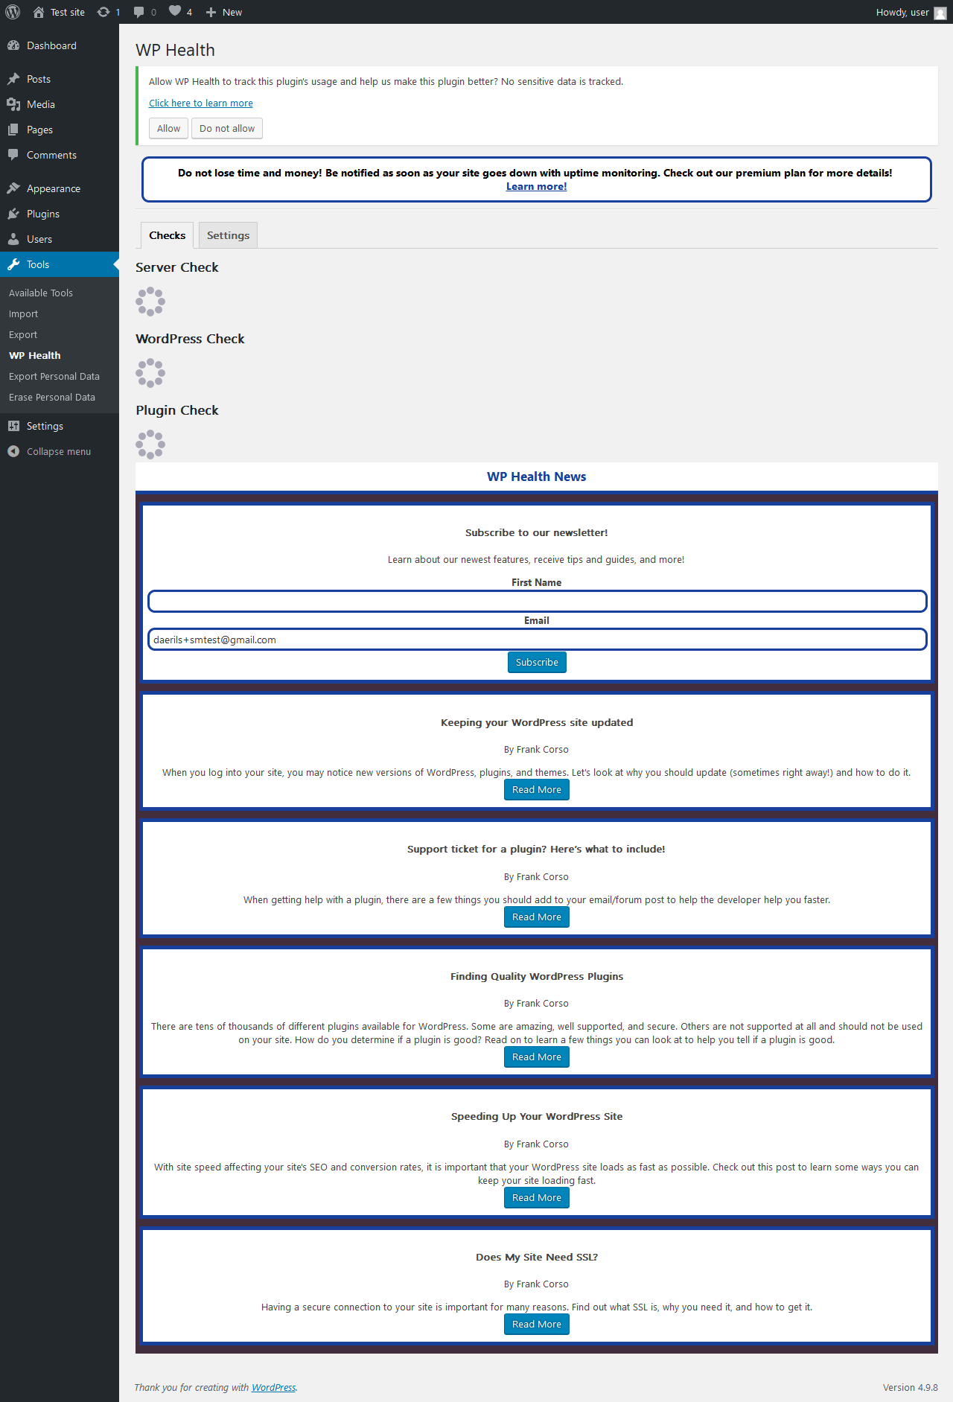Collapse the admin menu

point(60,451)
